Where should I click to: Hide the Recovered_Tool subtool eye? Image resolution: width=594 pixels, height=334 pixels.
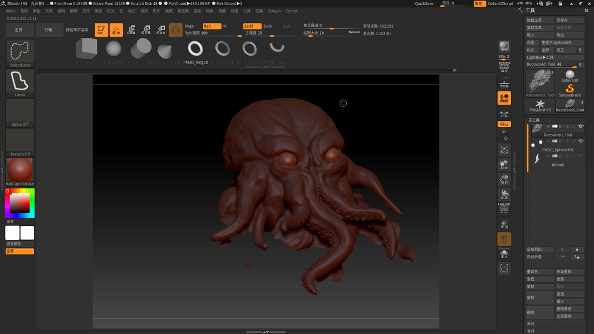coord(581,126)
